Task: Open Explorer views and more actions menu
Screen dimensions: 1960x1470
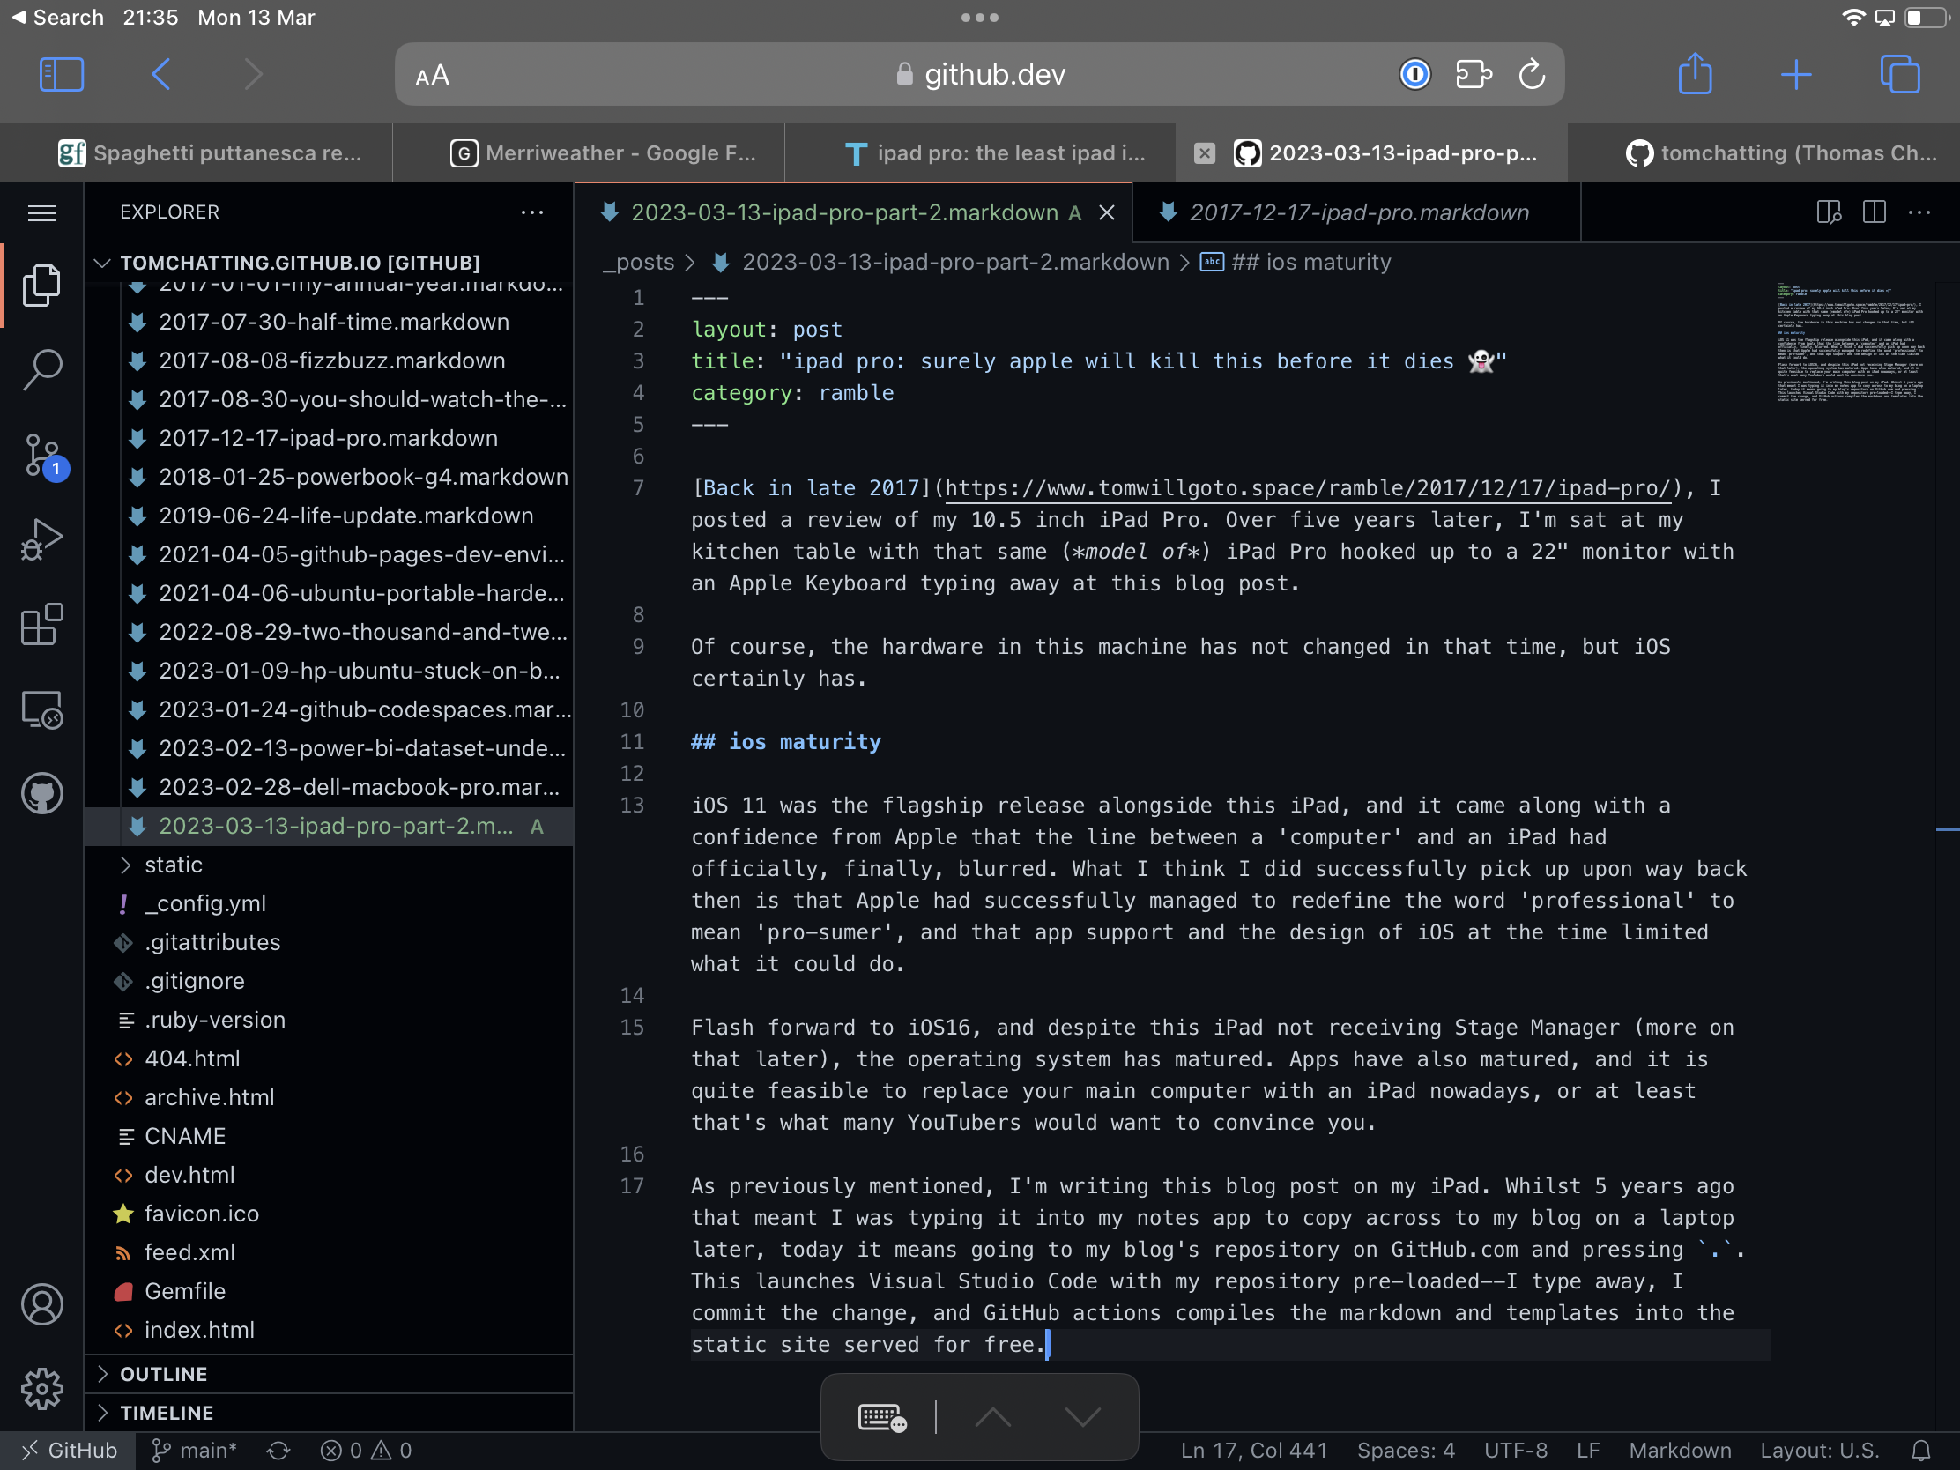Action: (531, 212)
